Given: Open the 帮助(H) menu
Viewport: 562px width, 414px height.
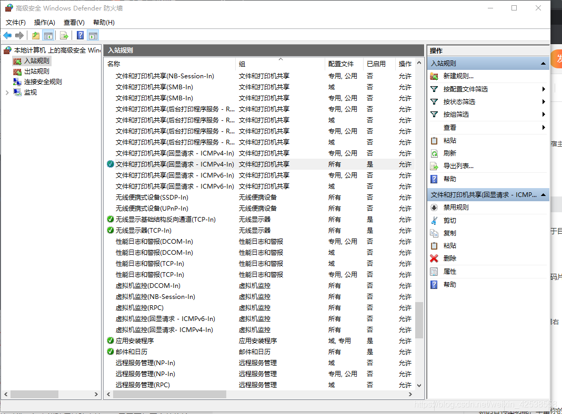Looking at the screenshot, I should point(104,23).
